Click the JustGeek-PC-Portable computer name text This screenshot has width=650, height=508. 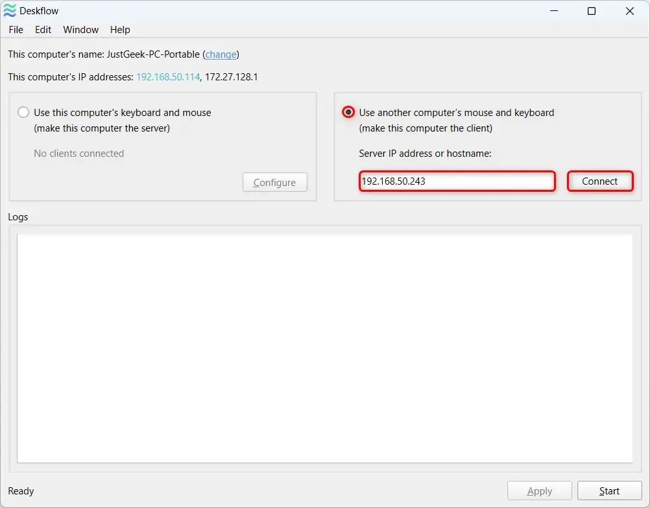[153, 54]
